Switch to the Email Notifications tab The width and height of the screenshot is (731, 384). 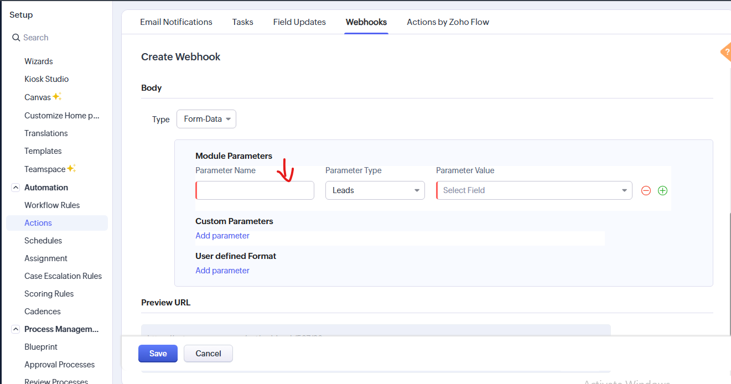[x=176, y=22]
